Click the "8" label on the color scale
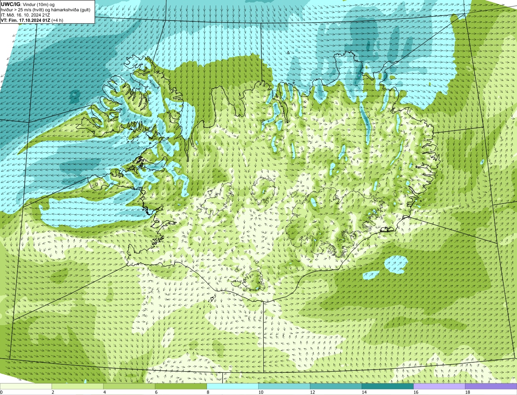The width and height of the screenshot is (517, 395). pos(208,392)
